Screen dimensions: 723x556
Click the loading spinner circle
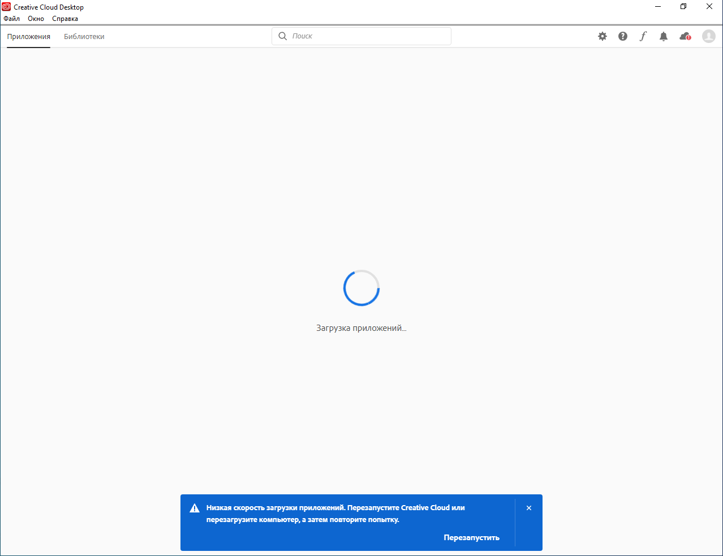click(361, 288)
